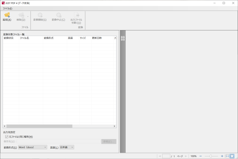
Task: Go to the previous page arrow
Action: tap(160, 156)
